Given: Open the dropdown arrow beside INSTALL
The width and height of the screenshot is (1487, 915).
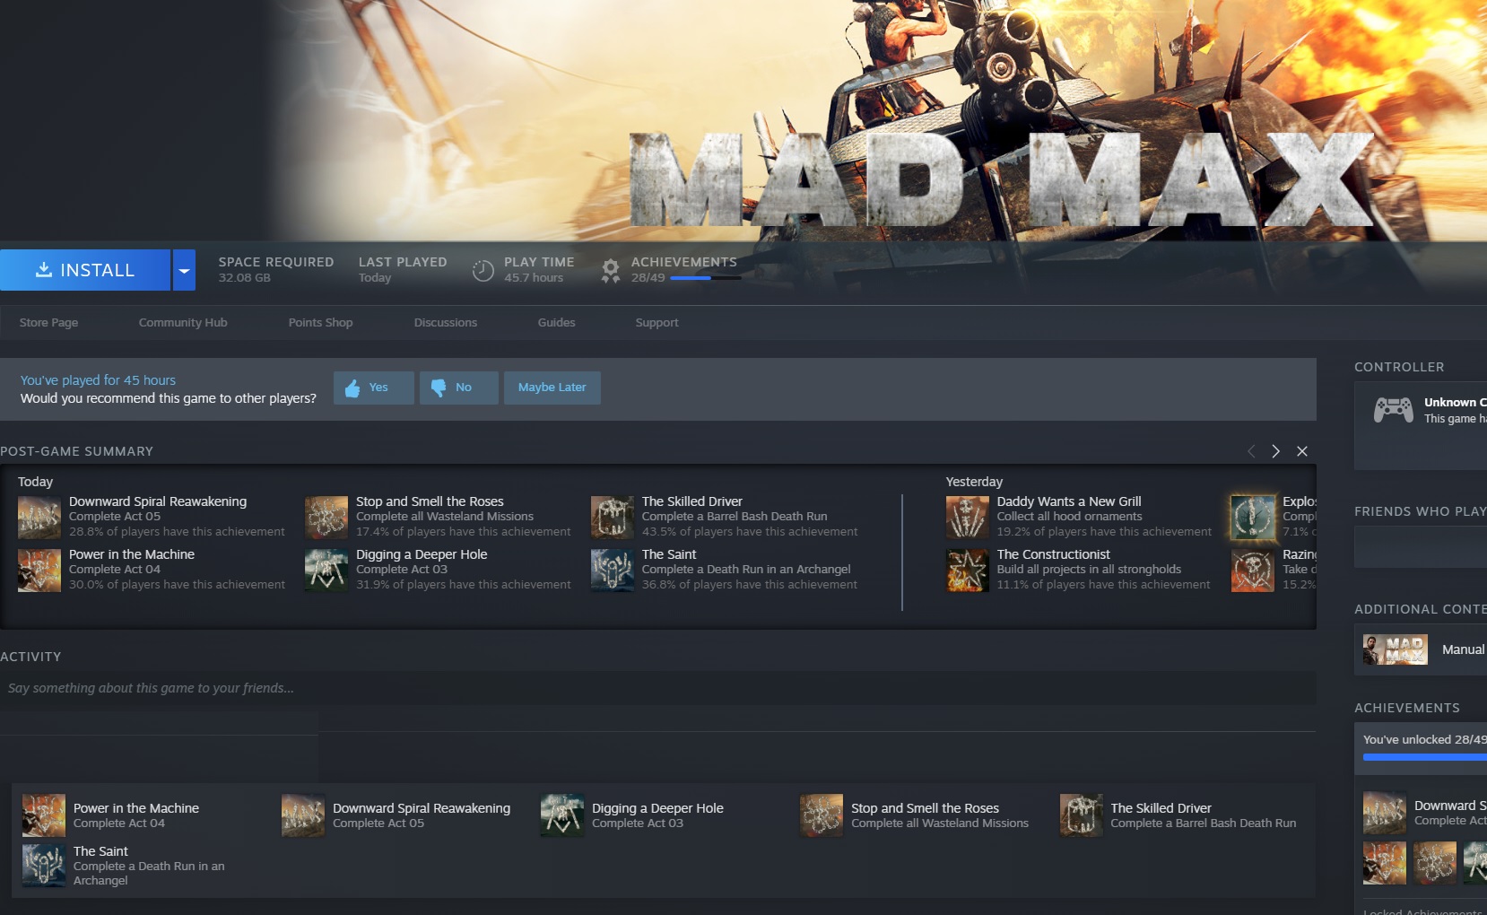Looking at the screenshot, I should pos(184,270).
